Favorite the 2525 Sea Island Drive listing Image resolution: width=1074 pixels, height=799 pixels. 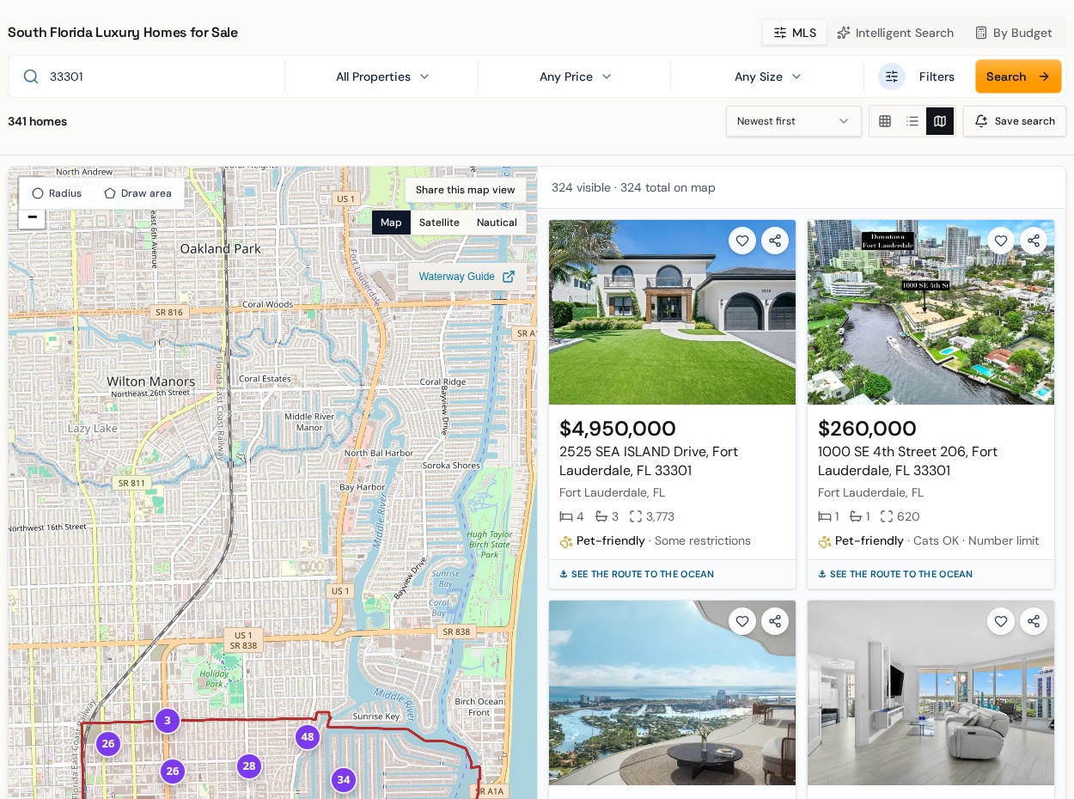(x=742, y=241)
